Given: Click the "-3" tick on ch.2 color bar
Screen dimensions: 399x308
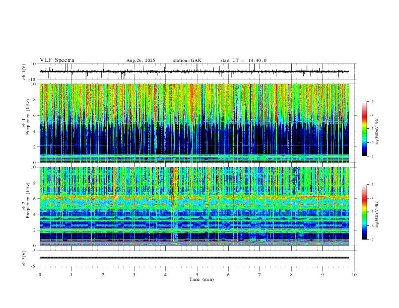Looking at the screenshot, I should point(371,185).
